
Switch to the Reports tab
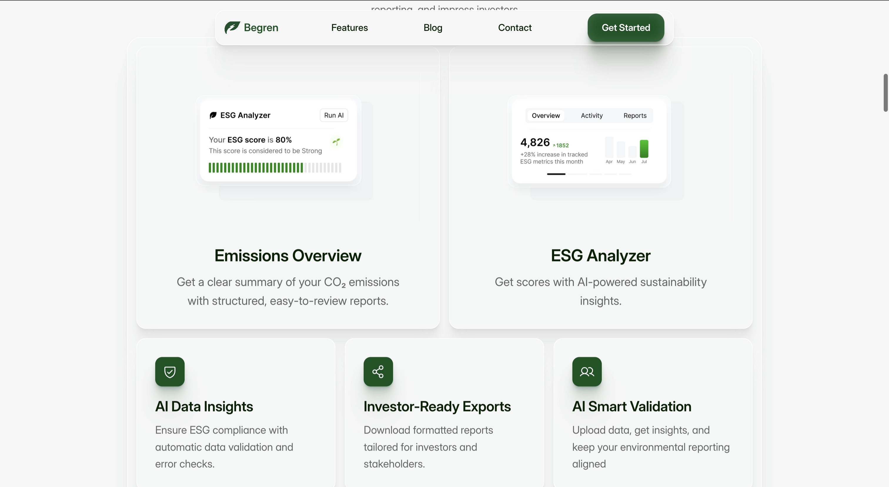[x=635, y=116]
